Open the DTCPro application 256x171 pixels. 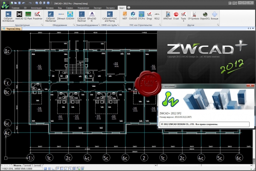pos(141,16)
